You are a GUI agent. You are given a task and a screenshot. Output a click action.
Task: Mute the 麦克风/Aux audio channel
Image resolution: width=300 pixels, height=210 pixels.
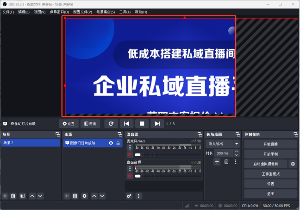pos(130,155)
